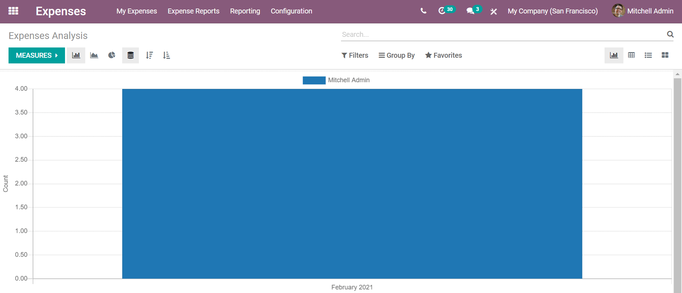682x293 pixels.
Task: Open the Reporting menu
Action: (245, 11)
